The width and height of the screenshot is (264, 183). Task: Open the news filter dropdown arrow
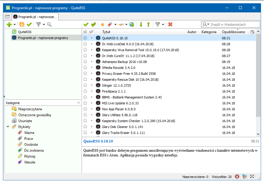(x=163, y=25)
